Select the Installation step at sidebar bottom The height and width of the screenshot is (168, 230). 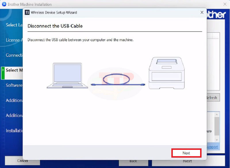point(14,131)
